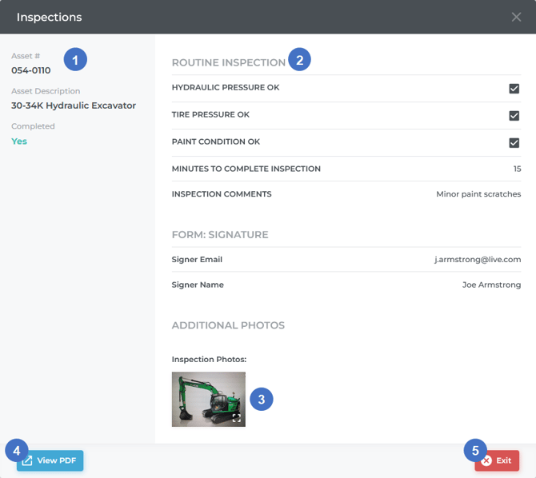The width and height of the screenshot is (536, 478).
Task: Close the Inspections dialog with the X
Action: click(516, 17)
